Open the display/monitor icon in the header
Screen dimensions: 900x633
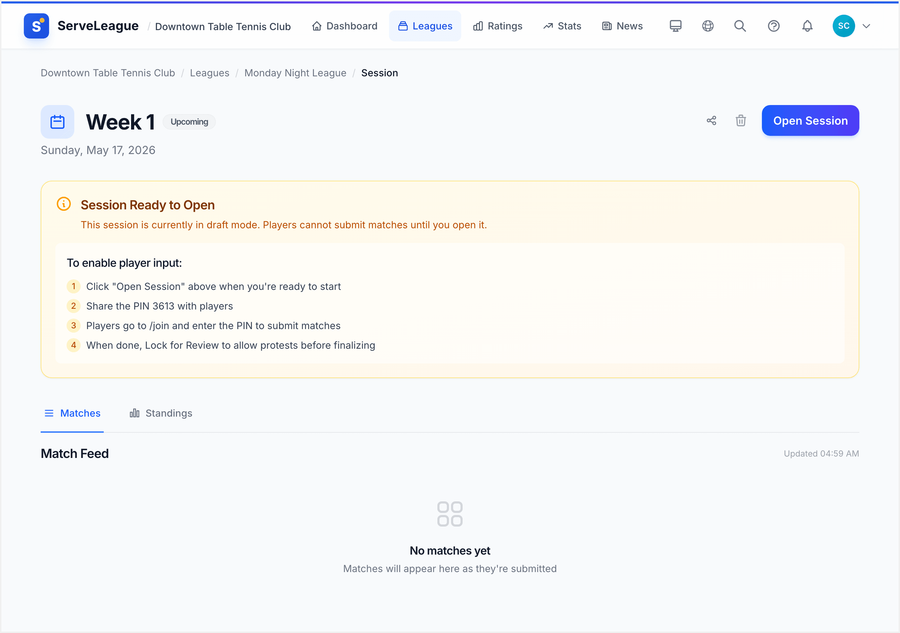(675, 26)
